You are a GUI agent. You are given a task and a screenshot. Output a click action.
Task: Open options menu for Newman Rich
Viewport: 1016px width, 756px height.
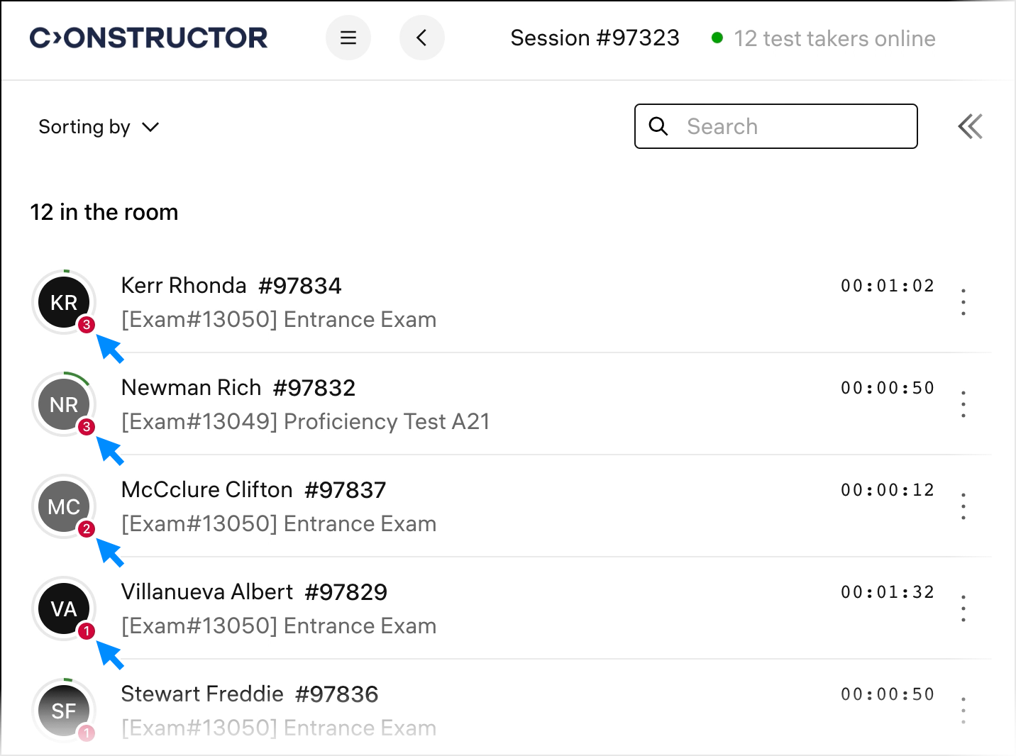tap(963, 404)
